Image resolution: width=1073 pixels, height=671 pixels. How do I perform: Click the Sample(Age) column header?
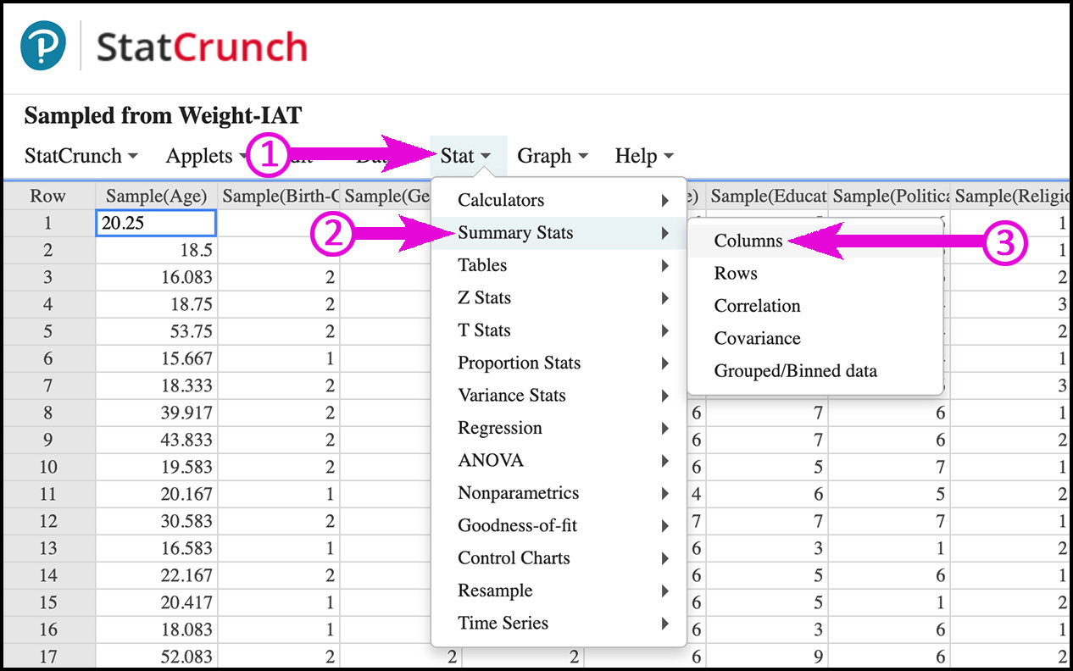coord(157,196)
